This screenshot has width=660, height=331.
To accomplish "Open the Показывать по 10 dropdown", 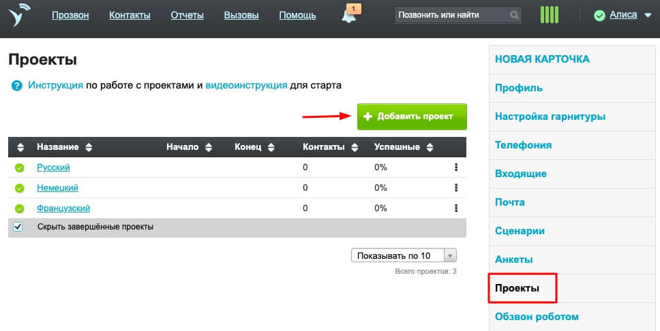I will click(x=403, y=255).
